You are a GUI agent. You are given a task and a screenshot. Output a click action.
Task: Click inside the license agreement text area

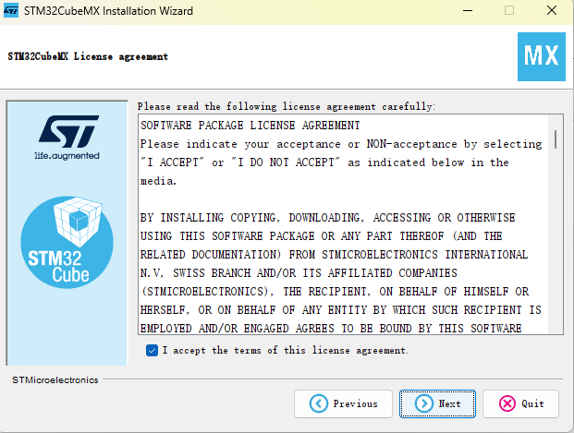[343, 224]
